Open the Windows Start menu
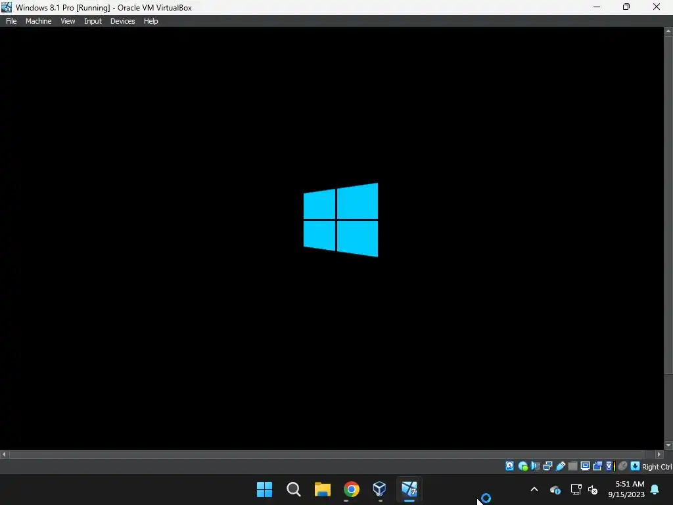The image size is (673, 505). click(264, 489)
